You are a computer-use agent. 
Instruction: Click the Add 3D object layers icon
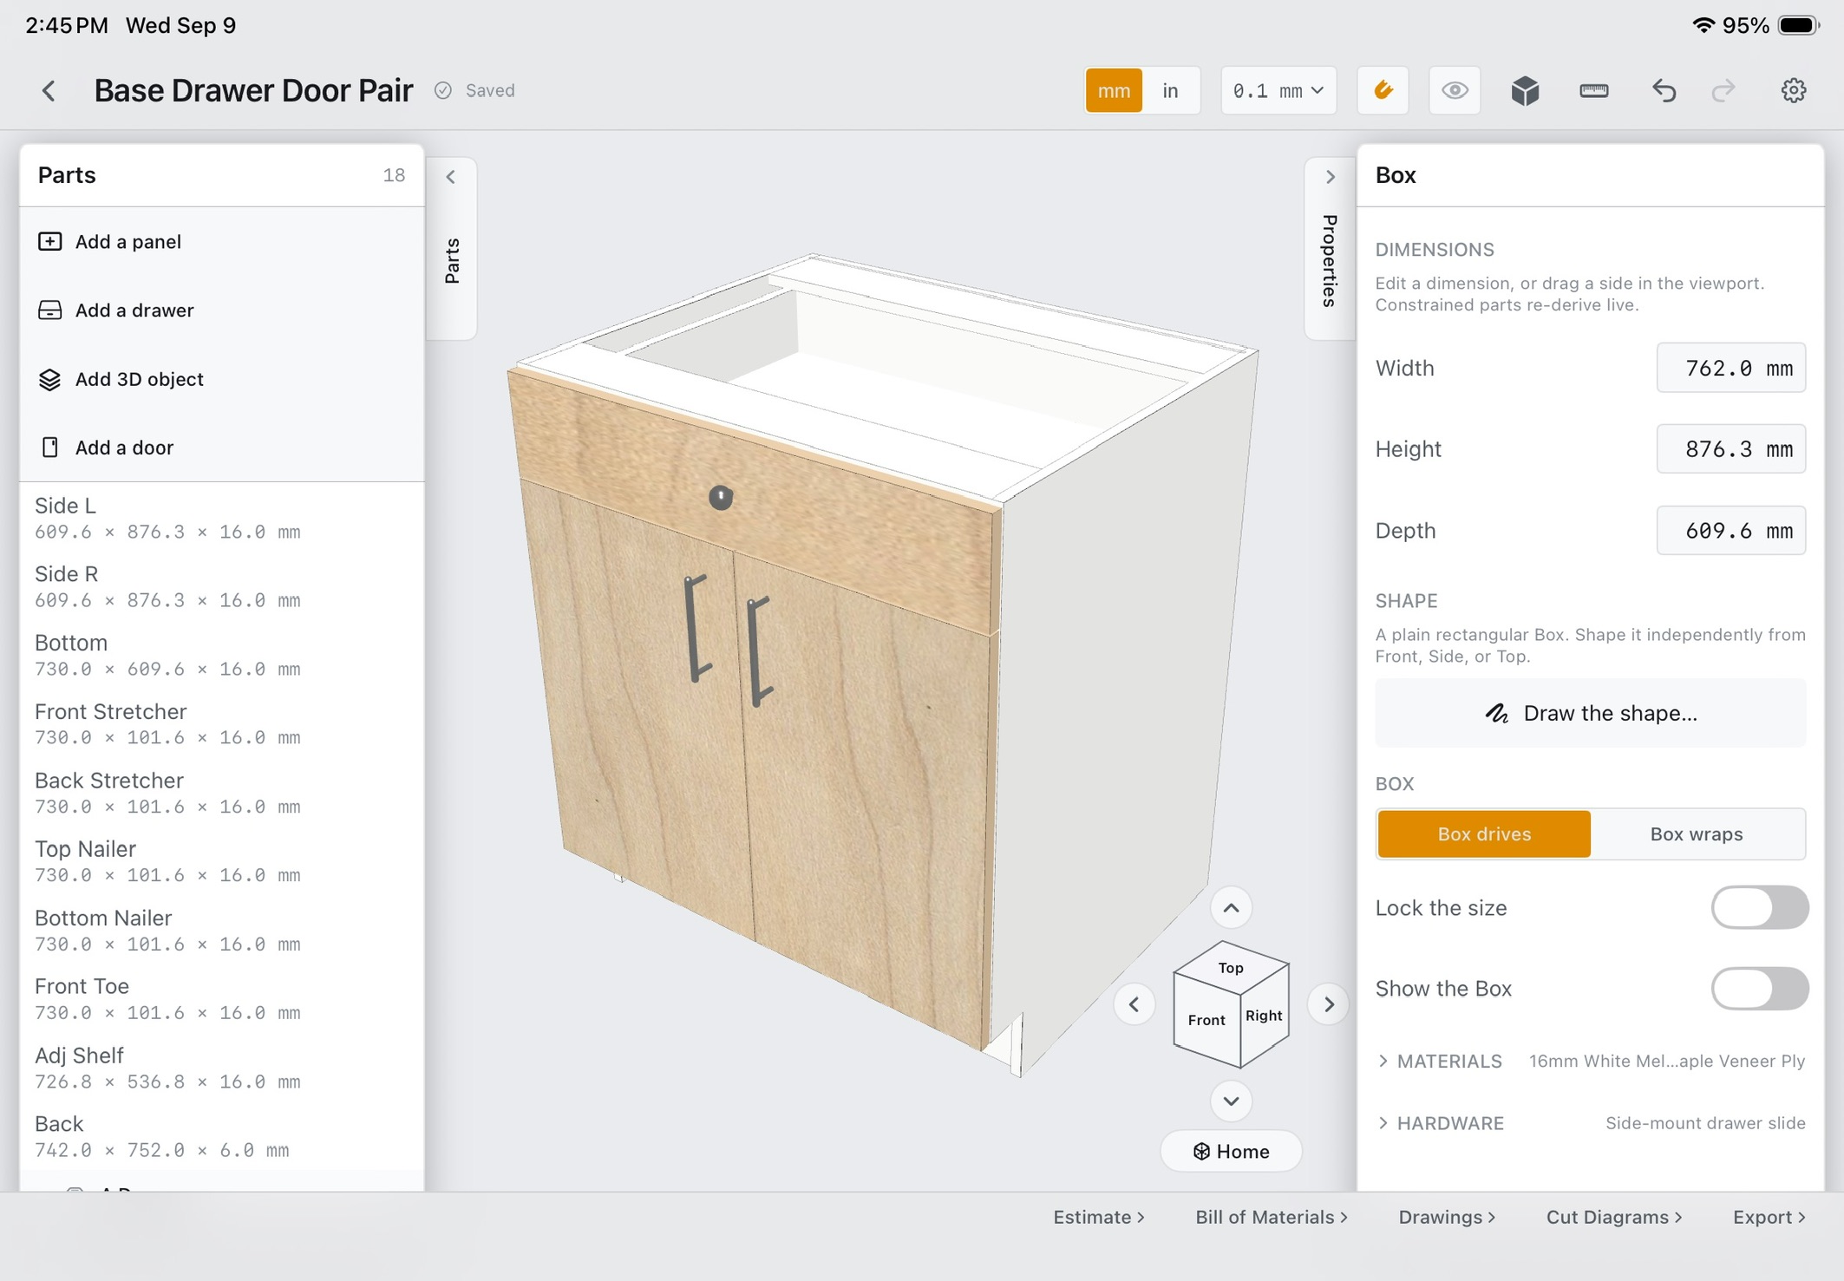[x=49, y=379]
